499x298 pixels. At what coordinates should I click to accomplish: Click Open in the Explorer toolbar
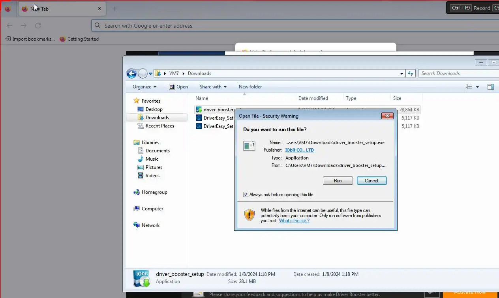(x=178, y=87)
